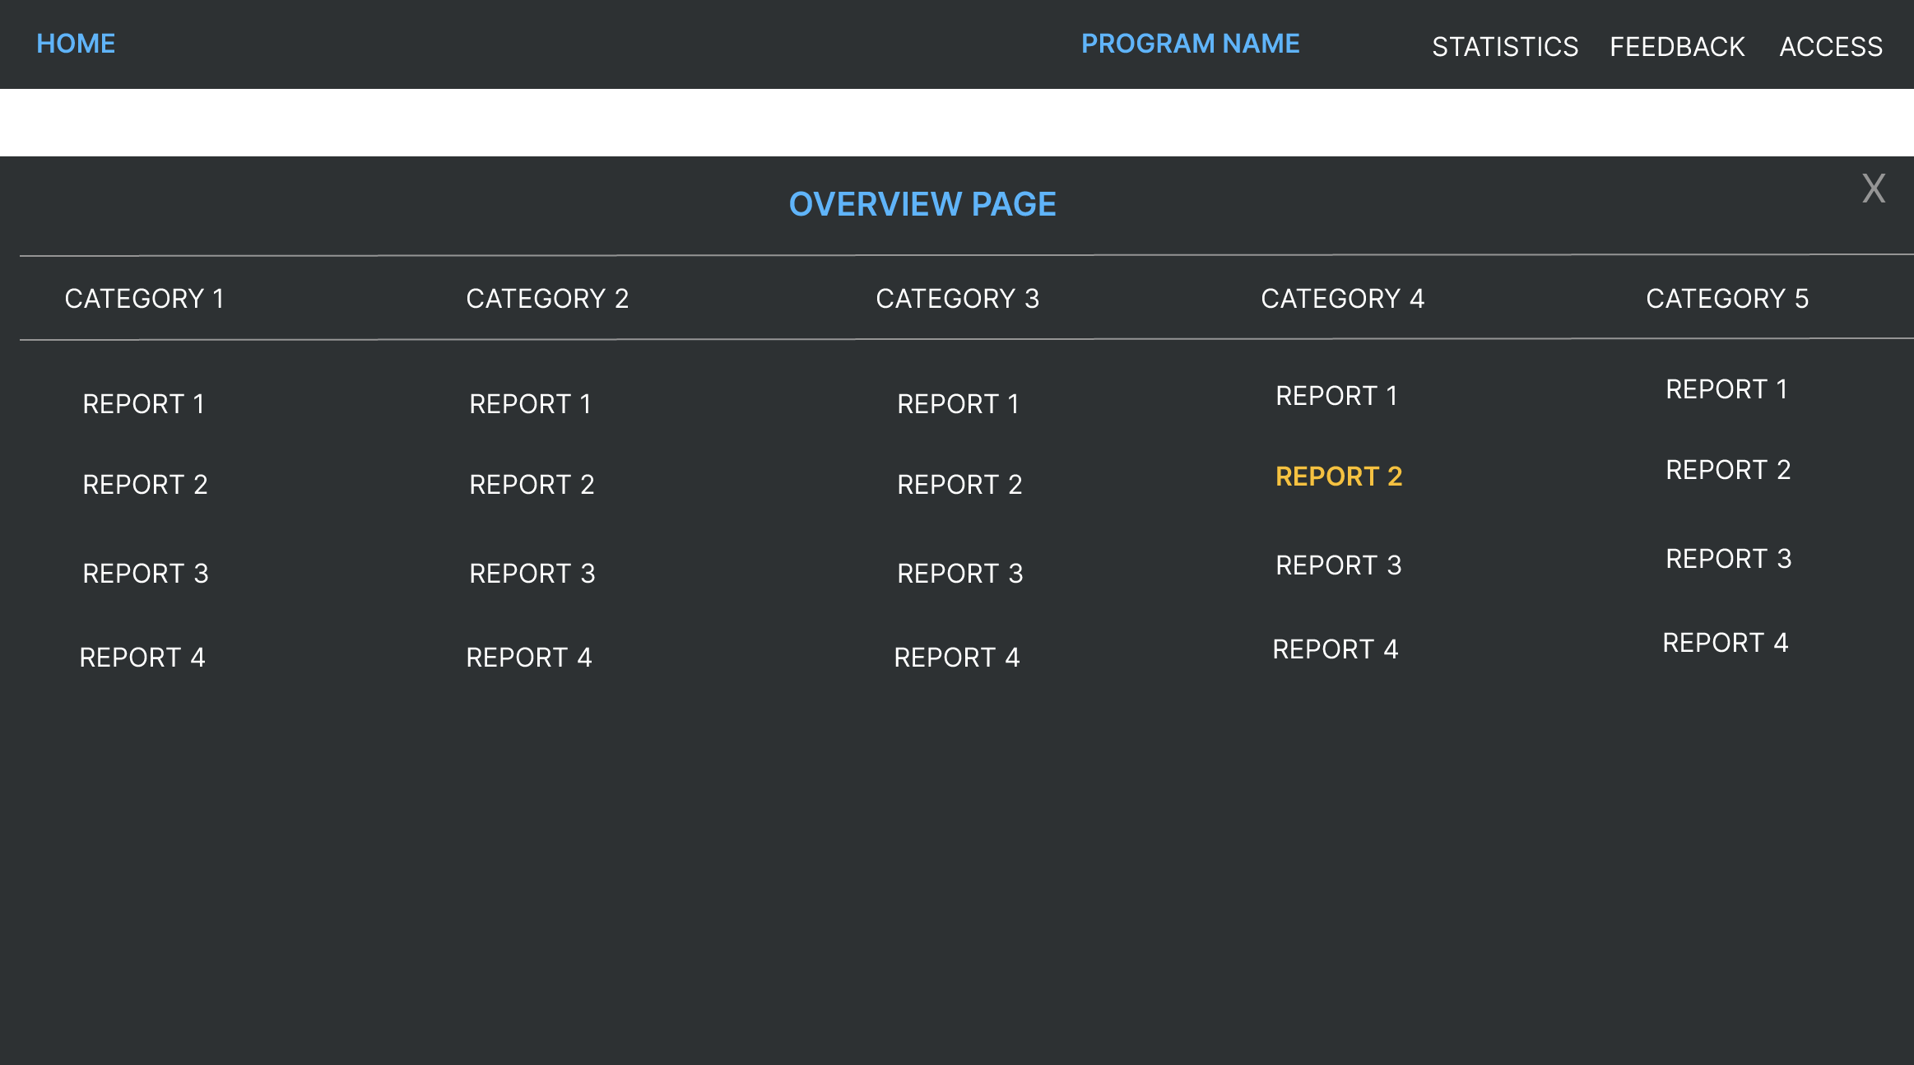Open REPORT 4 under Category 3
Viewport: 1914px width, 1065px height.
(x=956, y=658)
